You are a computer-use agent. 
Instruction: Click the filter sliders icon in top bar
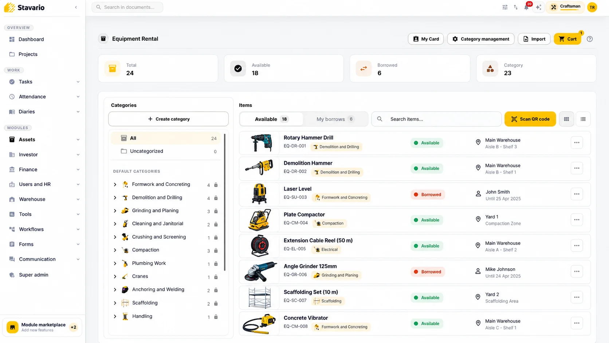pos(505,7)
